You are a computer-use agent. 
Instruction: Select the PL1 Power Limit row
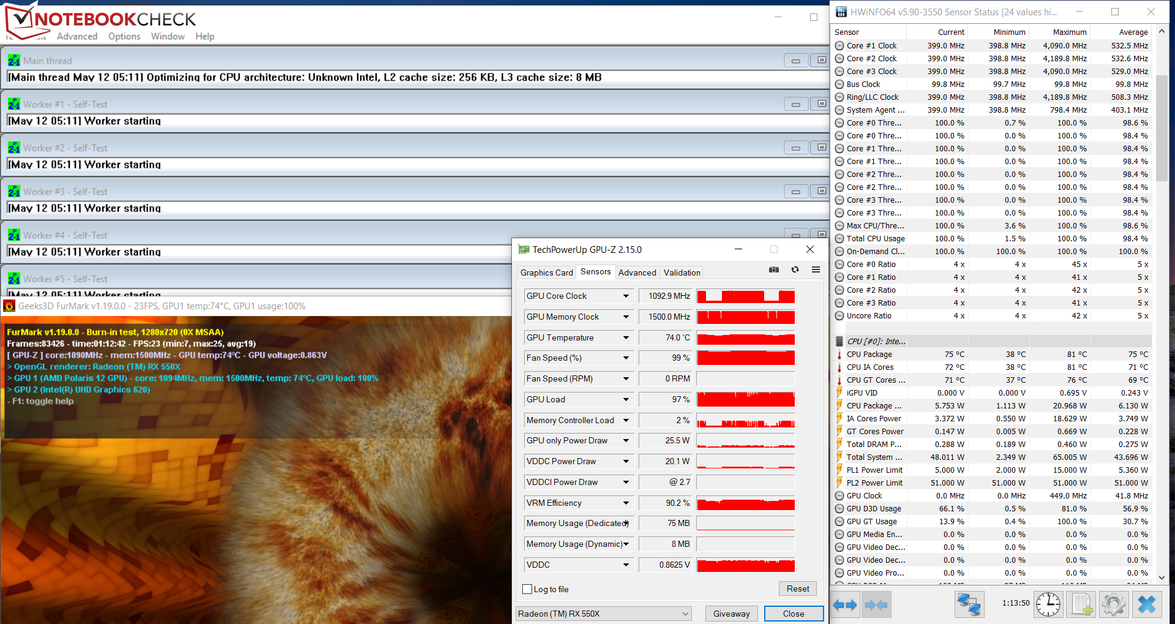[992, 470]
